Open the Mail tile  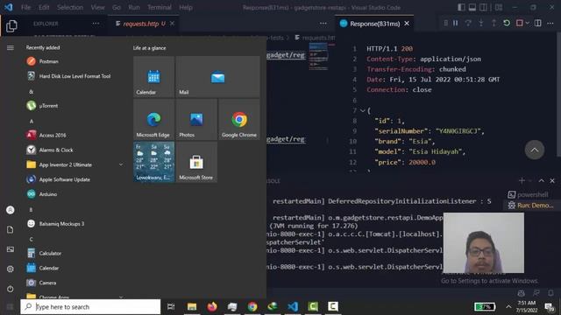tap(218, 76)
